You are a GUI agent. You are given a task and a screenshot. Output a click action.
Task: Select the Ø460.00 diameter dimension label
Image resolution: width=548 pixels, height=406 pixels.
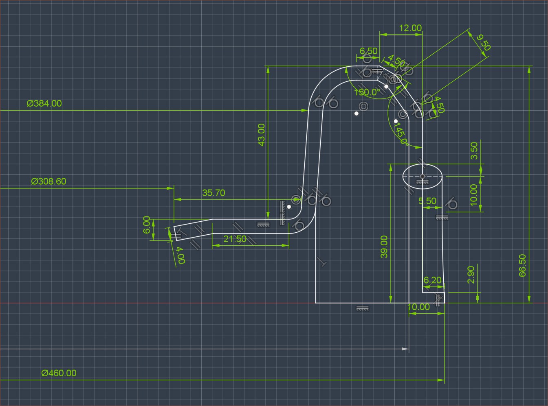click(x=59, y=373)
